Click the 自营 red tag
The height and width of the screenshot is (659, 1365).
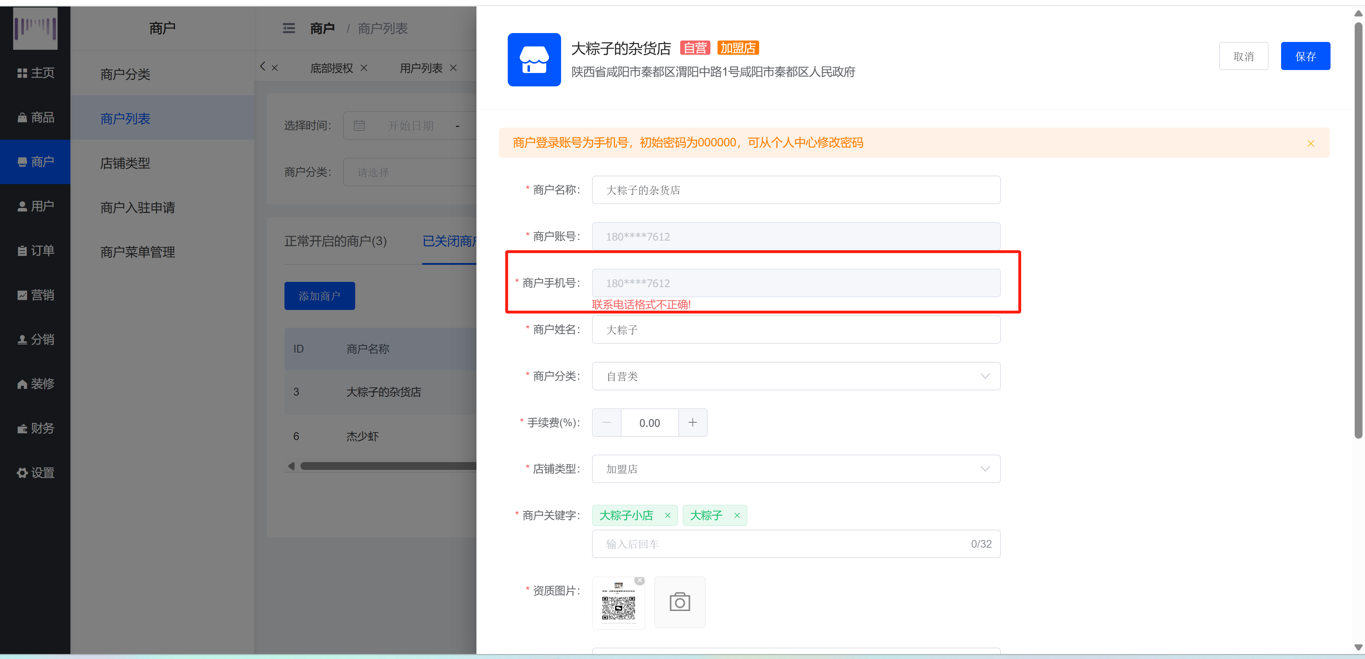(x=695, y=48)
